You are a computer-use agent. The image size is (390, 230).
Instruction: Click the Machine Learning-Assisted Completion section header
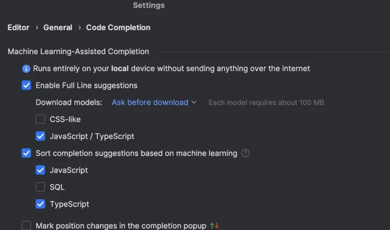click(x=78, y=52)
